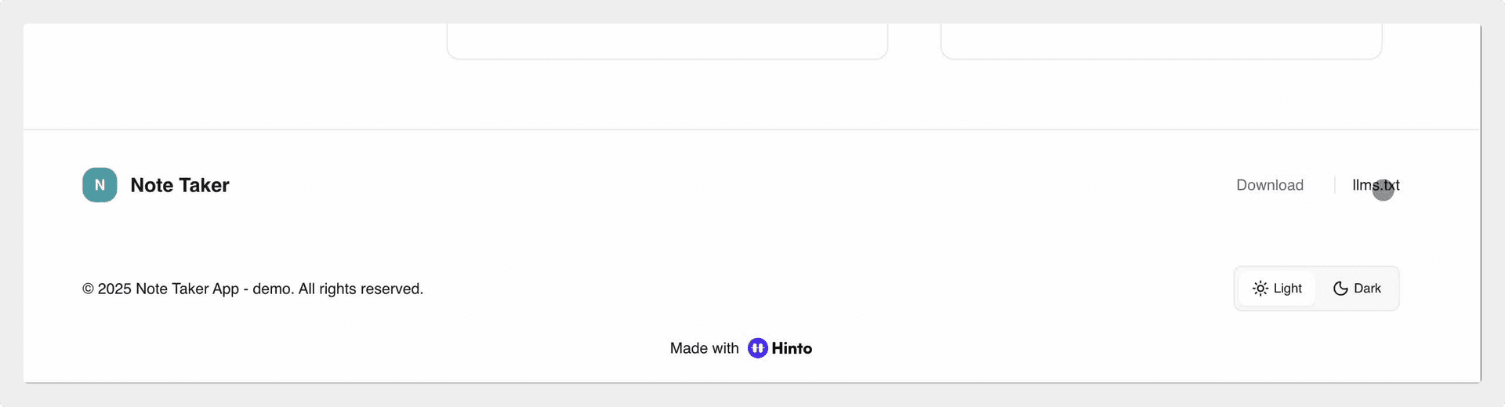Click the divider between Download and llms.txt
Screen dimensions: 1505x407
coord(1335,185)
